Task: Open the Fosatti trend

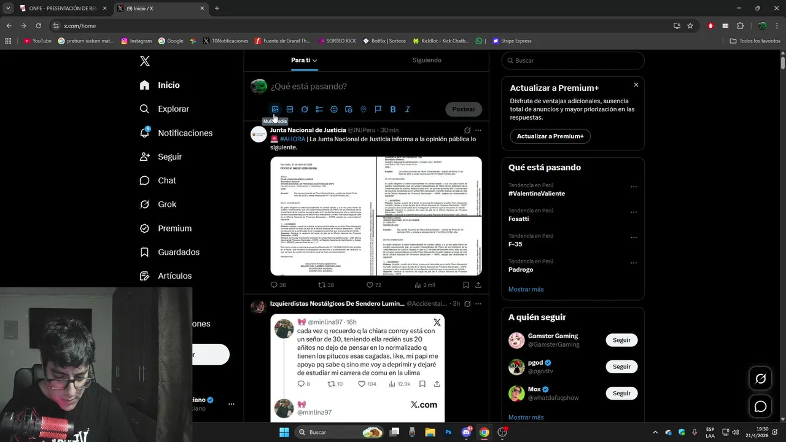Action: [518, 219]
